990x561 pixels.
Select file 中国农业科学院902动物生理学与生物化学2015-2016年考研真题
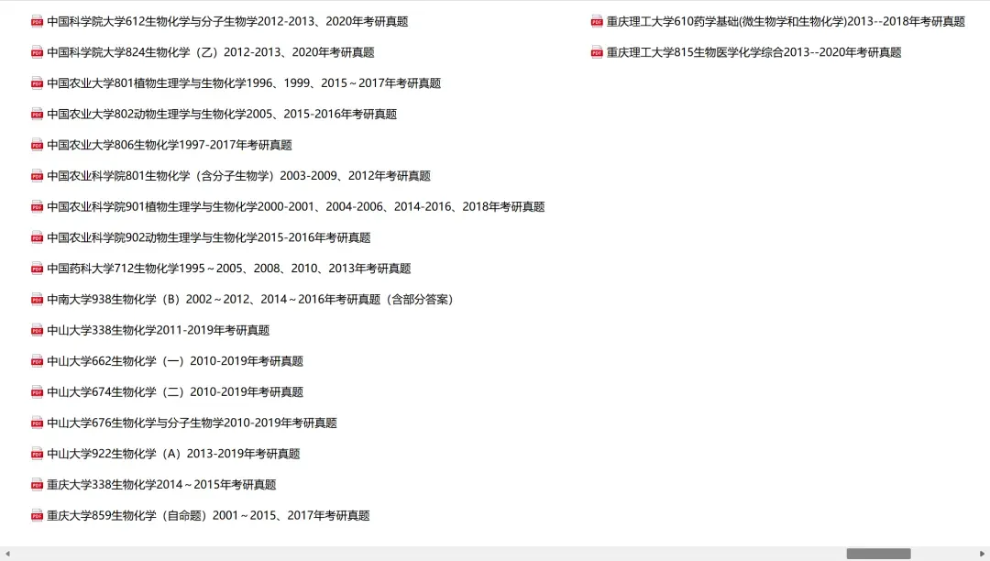[209, 238]
